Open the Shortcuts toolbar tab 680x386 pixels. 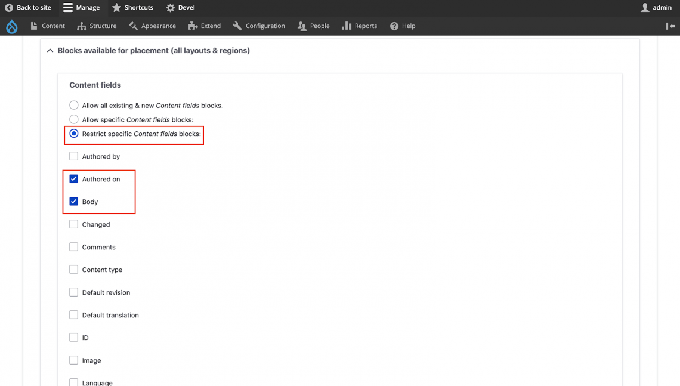click(132, 8)
